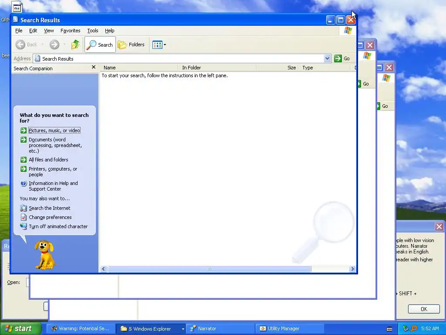Click the Address bar field

(x=182, y=58)
